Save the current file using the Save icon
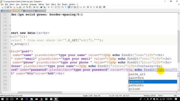The image size is (180, 101). 8,7
